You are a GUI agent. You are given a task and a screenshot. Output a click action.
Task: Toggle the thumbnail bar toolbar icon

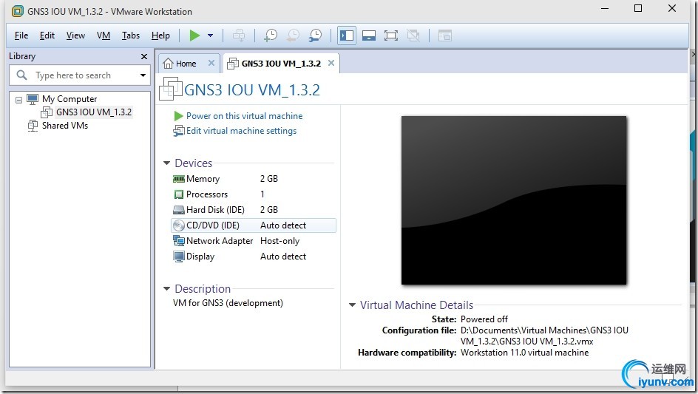pyautogui.click(x=369, y=35)
